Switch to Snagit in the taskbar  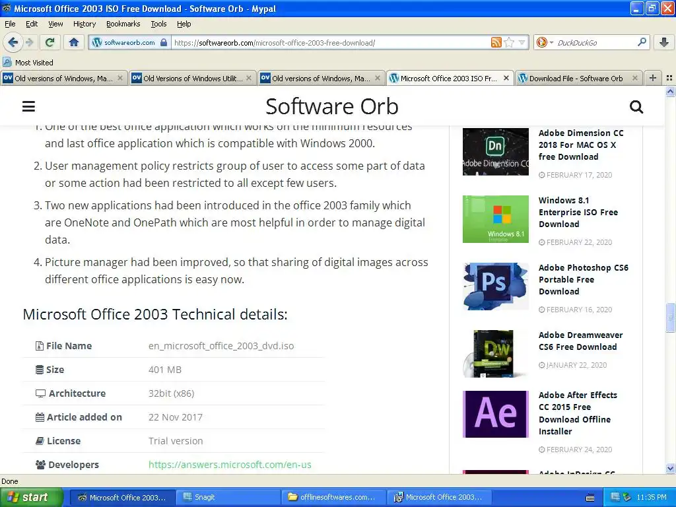point(228,497)
